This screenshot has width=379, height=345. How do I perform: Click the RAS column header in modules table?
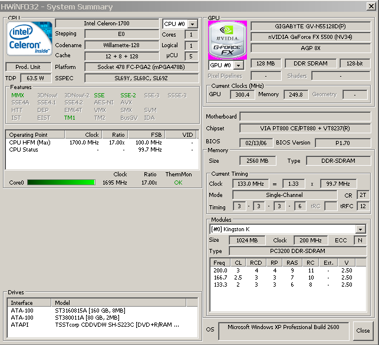point(292,262)
